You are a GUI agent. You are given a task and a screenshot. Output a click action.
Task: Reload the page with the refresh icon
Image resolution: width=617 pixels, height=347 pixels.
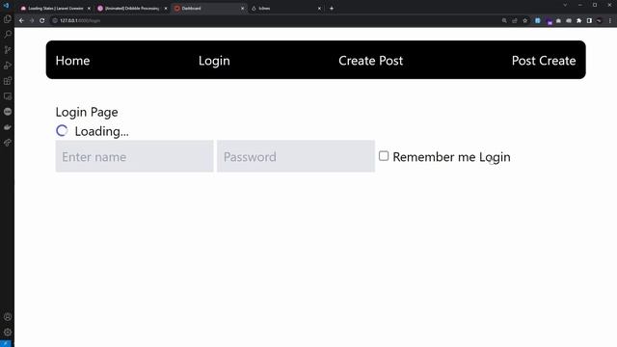click(42, 20)
